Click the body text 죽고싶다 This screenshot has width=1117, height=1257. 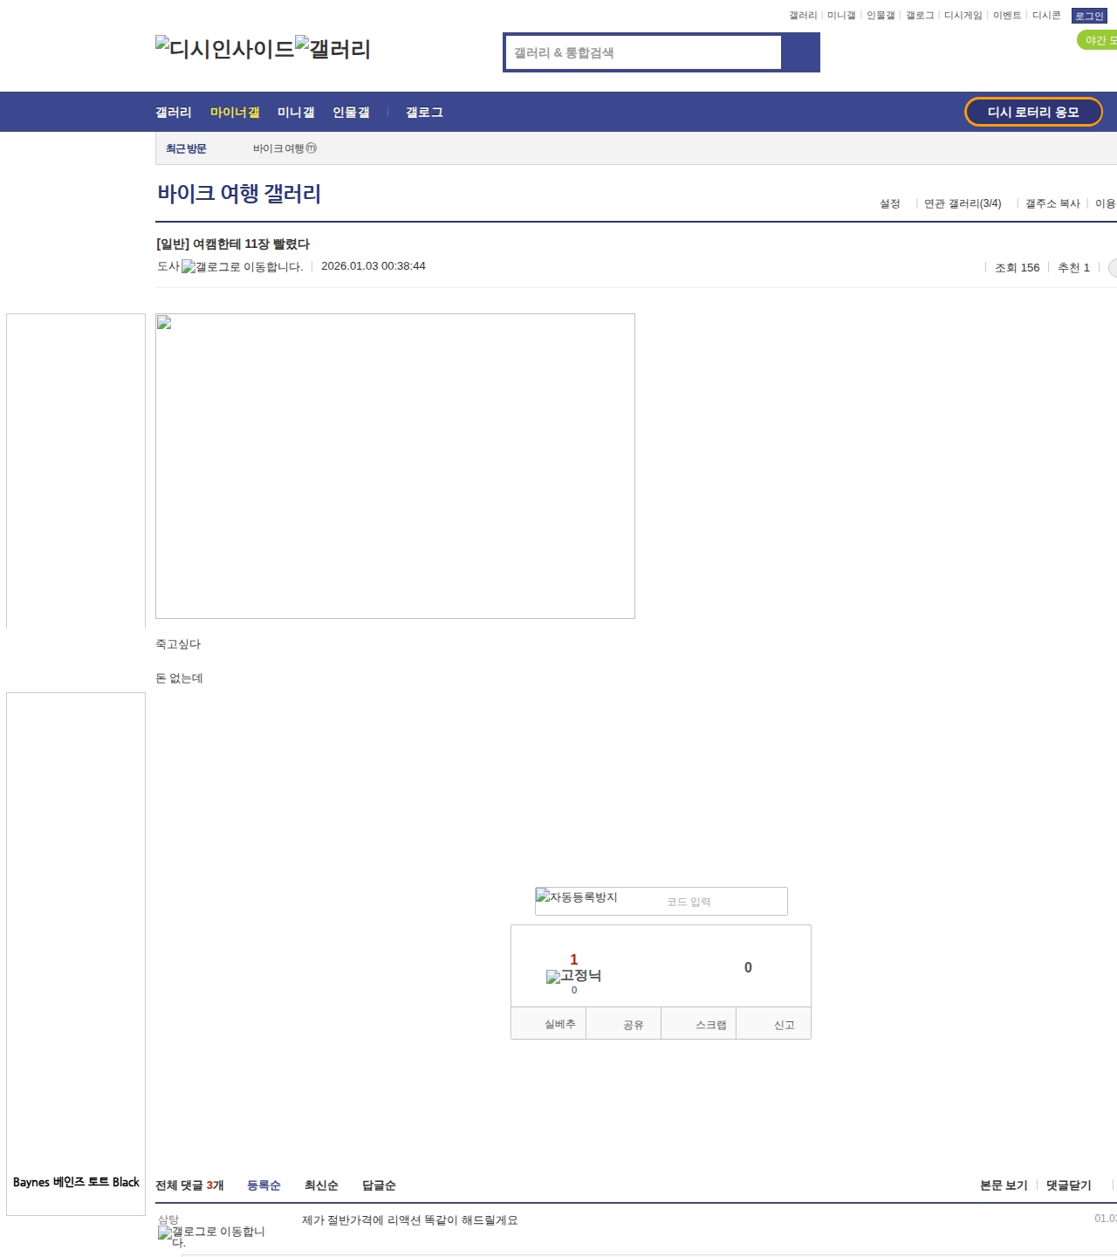click(178, 643)
